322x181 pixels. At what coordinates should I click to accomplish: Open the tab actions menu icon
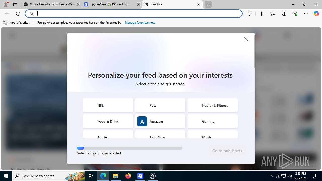coord(15,4)
